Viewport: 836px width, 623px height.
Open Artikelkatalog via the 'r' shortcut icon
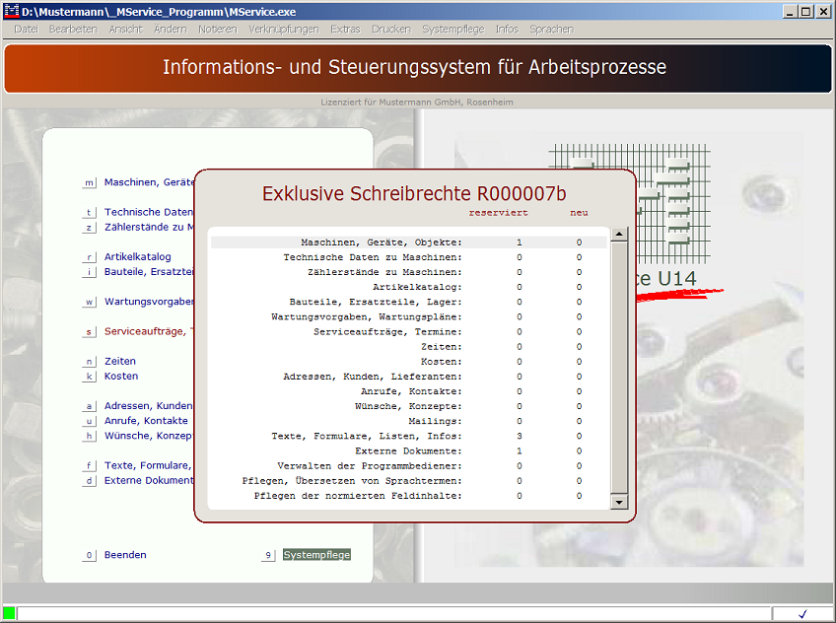(x=89, y=256)
